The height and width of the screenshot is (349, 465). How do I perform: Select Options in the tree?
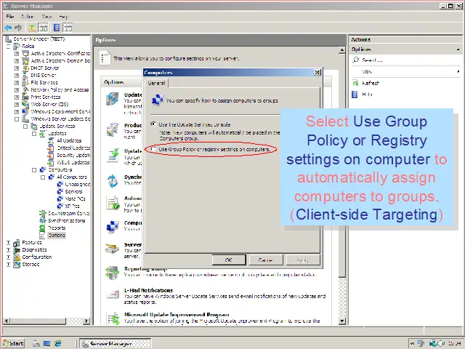(x=57, y=236)
